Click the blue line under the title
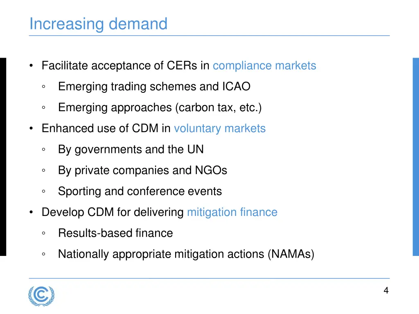Screen dimensions: 419x314 click(x=209, y=36)
